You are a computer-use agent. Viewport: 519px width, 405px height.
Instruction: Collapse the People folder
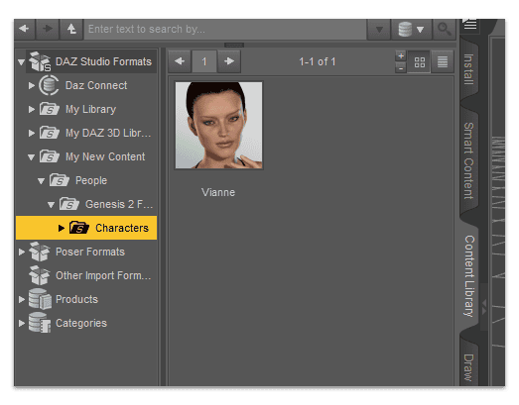pos(41,181)
